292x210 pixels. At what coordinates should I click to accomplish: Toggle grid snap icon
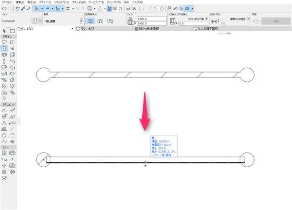(68, 8)
